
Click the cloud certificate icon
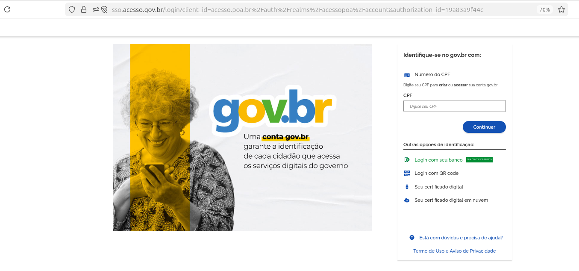pyautogui.click(x=407, y=200)
